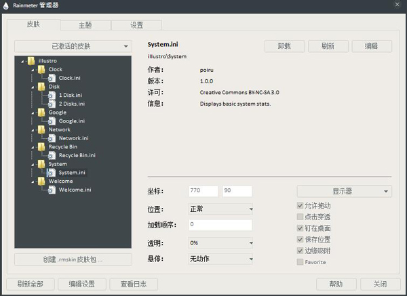The width and height of the screenshot is (407, 296).
Task: Click the Google.ini file icon
Action: tap(52, 121)
